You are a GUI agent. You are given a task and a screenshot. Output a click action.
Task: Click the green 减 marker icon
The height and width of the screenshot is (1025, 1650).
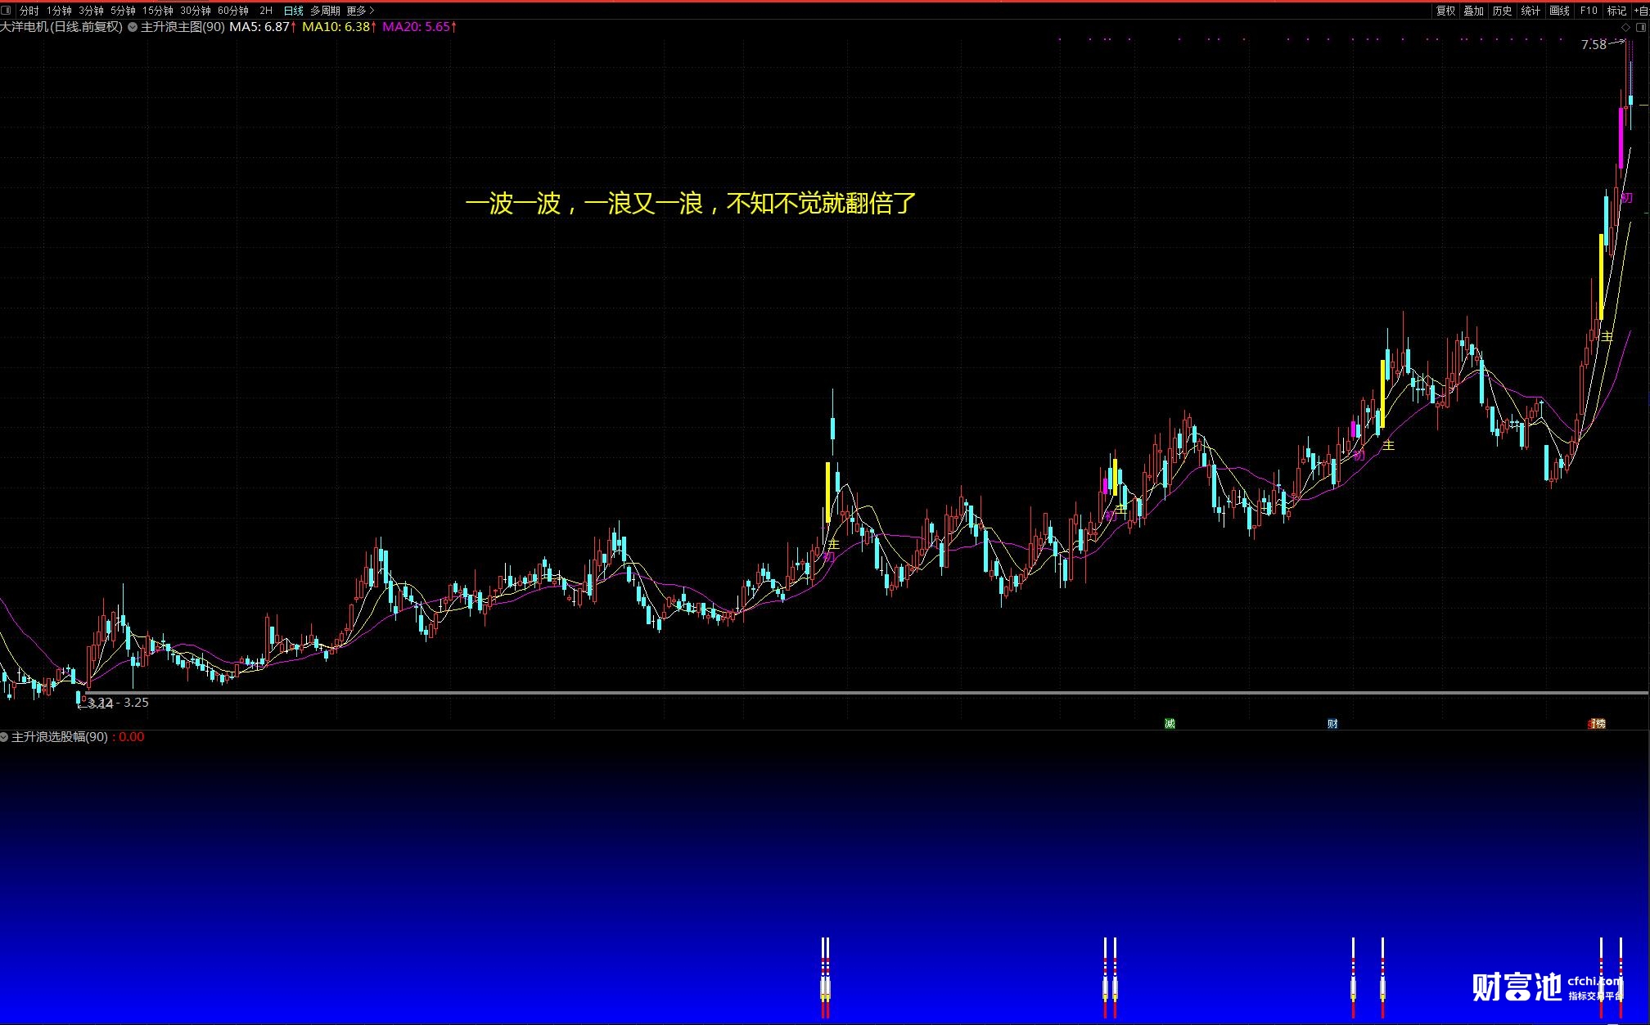(x=1170, y=724)
